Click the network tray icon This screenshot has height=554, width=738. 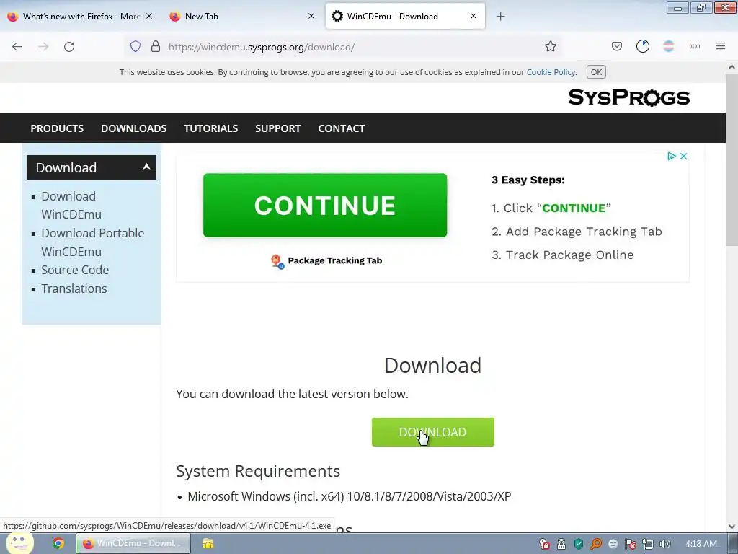648,544
